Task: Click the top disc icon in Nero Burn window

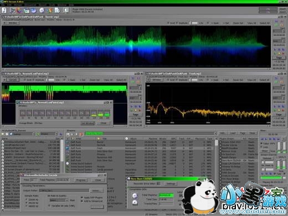Action: coord(135,196)
